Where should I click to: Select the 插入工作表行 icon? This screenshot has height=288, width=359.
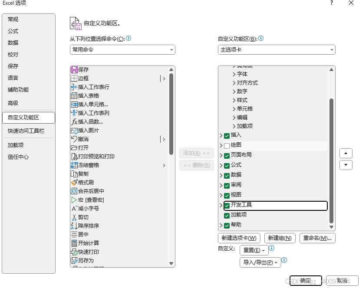click(x=74, y=87)
